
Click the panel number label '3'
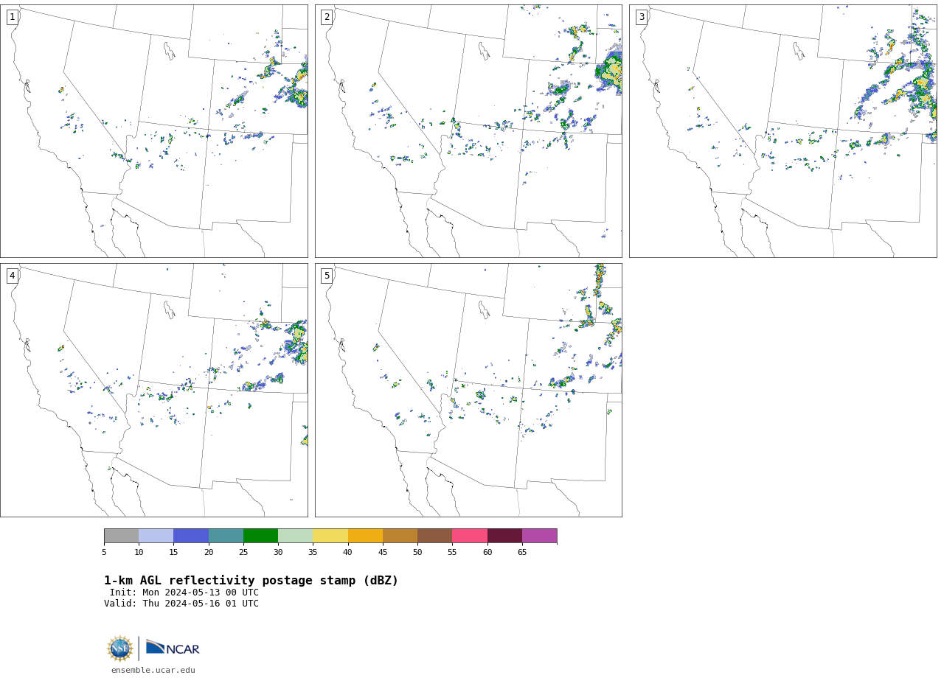pyautogui.click(x=641, y=17)
